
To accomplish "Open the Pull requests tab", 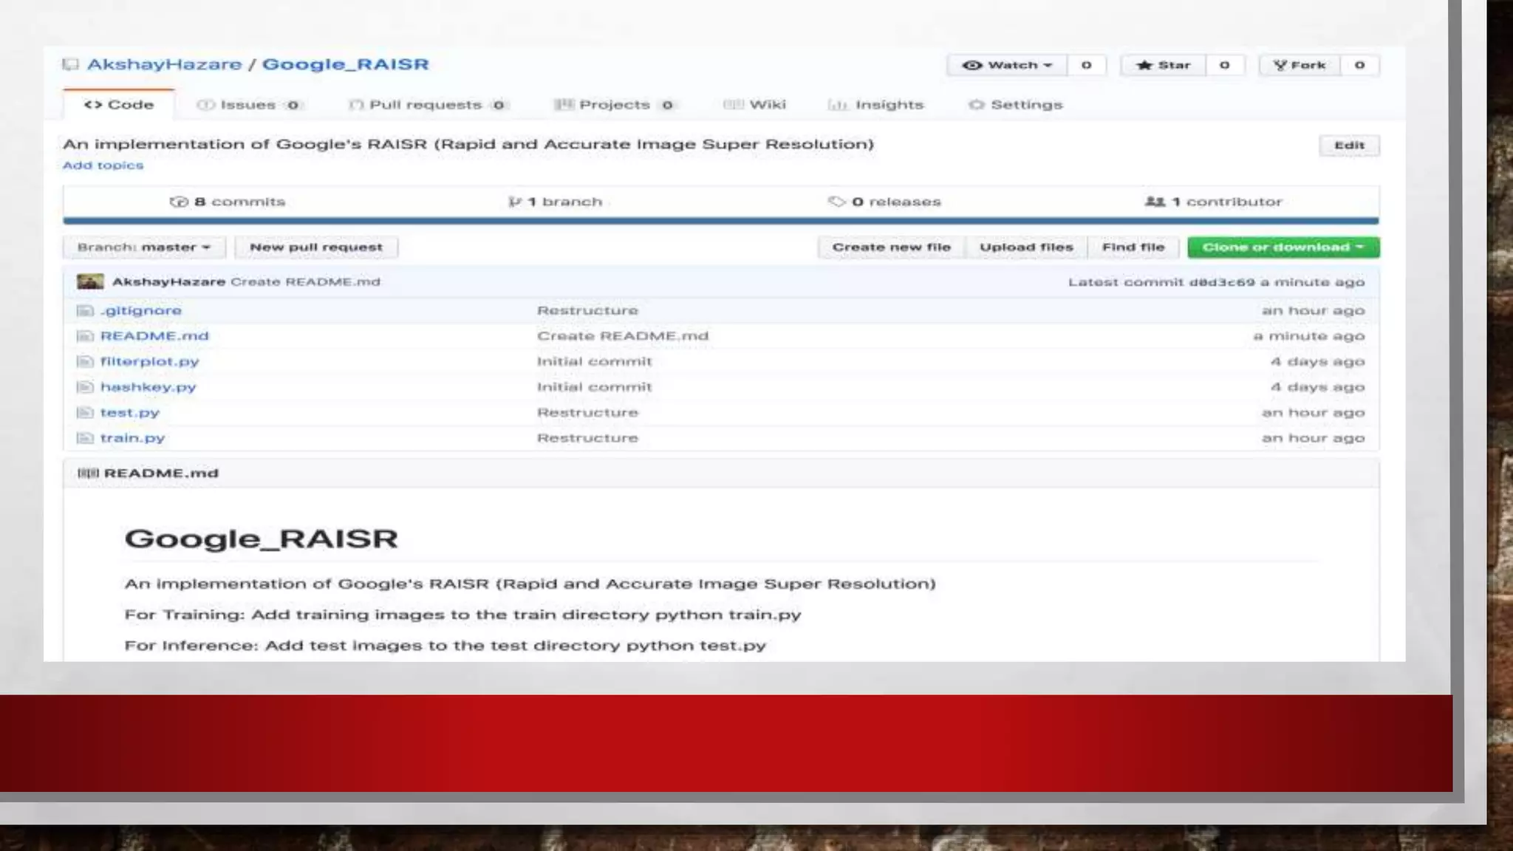I will [x=426, y=105].
